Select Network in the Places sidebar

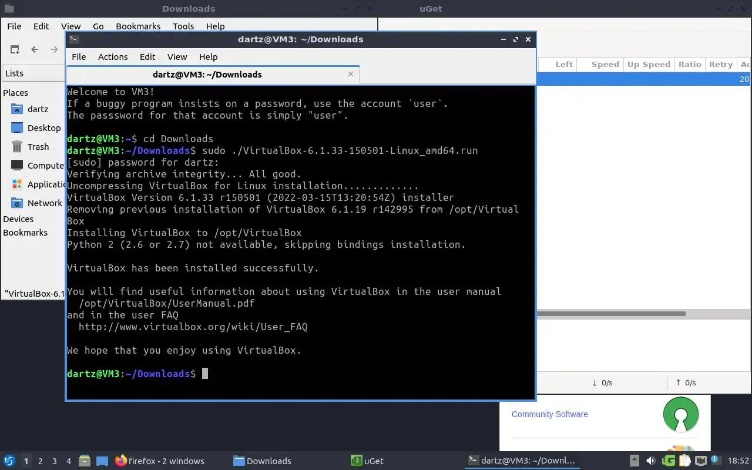45,203
